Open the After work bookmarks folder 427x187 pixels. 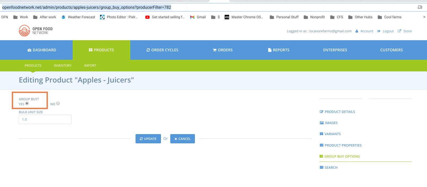click(x=45, y=17)
